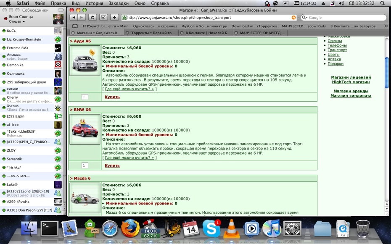This screenshot has height=244, width=391.
Task: Open the История menu
Action: coord(94,3)
